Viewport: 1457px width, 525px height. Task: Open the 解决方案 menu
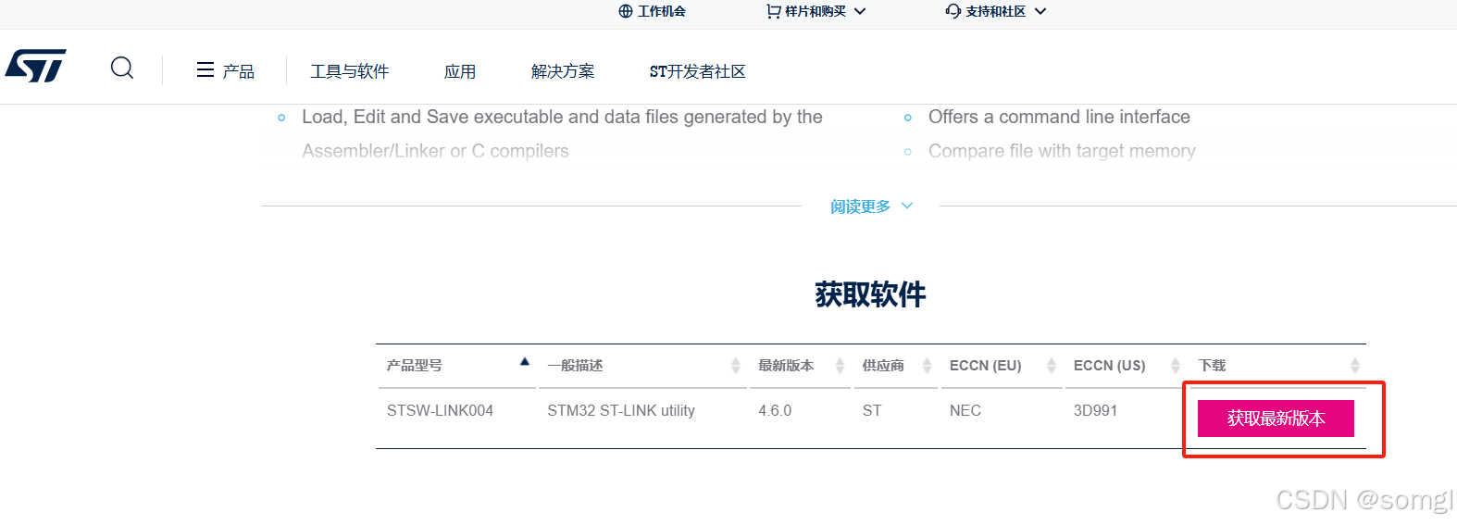point(563,71)
